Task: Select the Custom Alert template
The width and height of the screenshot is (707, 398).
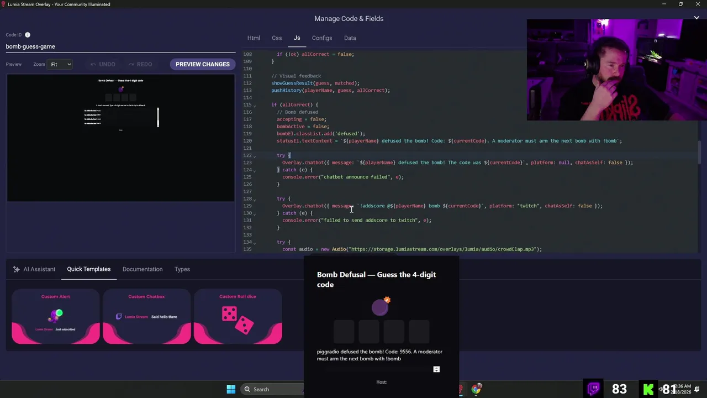Action: [x=56, y=317]
